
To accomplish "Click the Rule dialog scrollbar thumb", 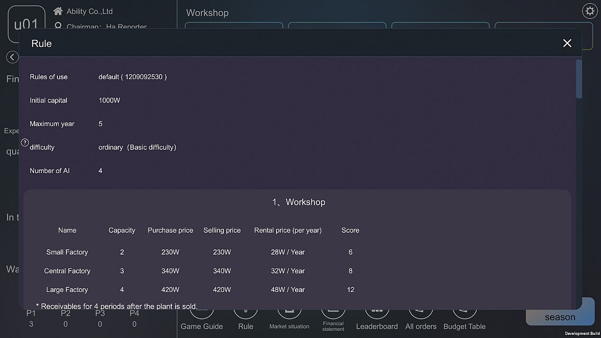I will coord(578,79).
